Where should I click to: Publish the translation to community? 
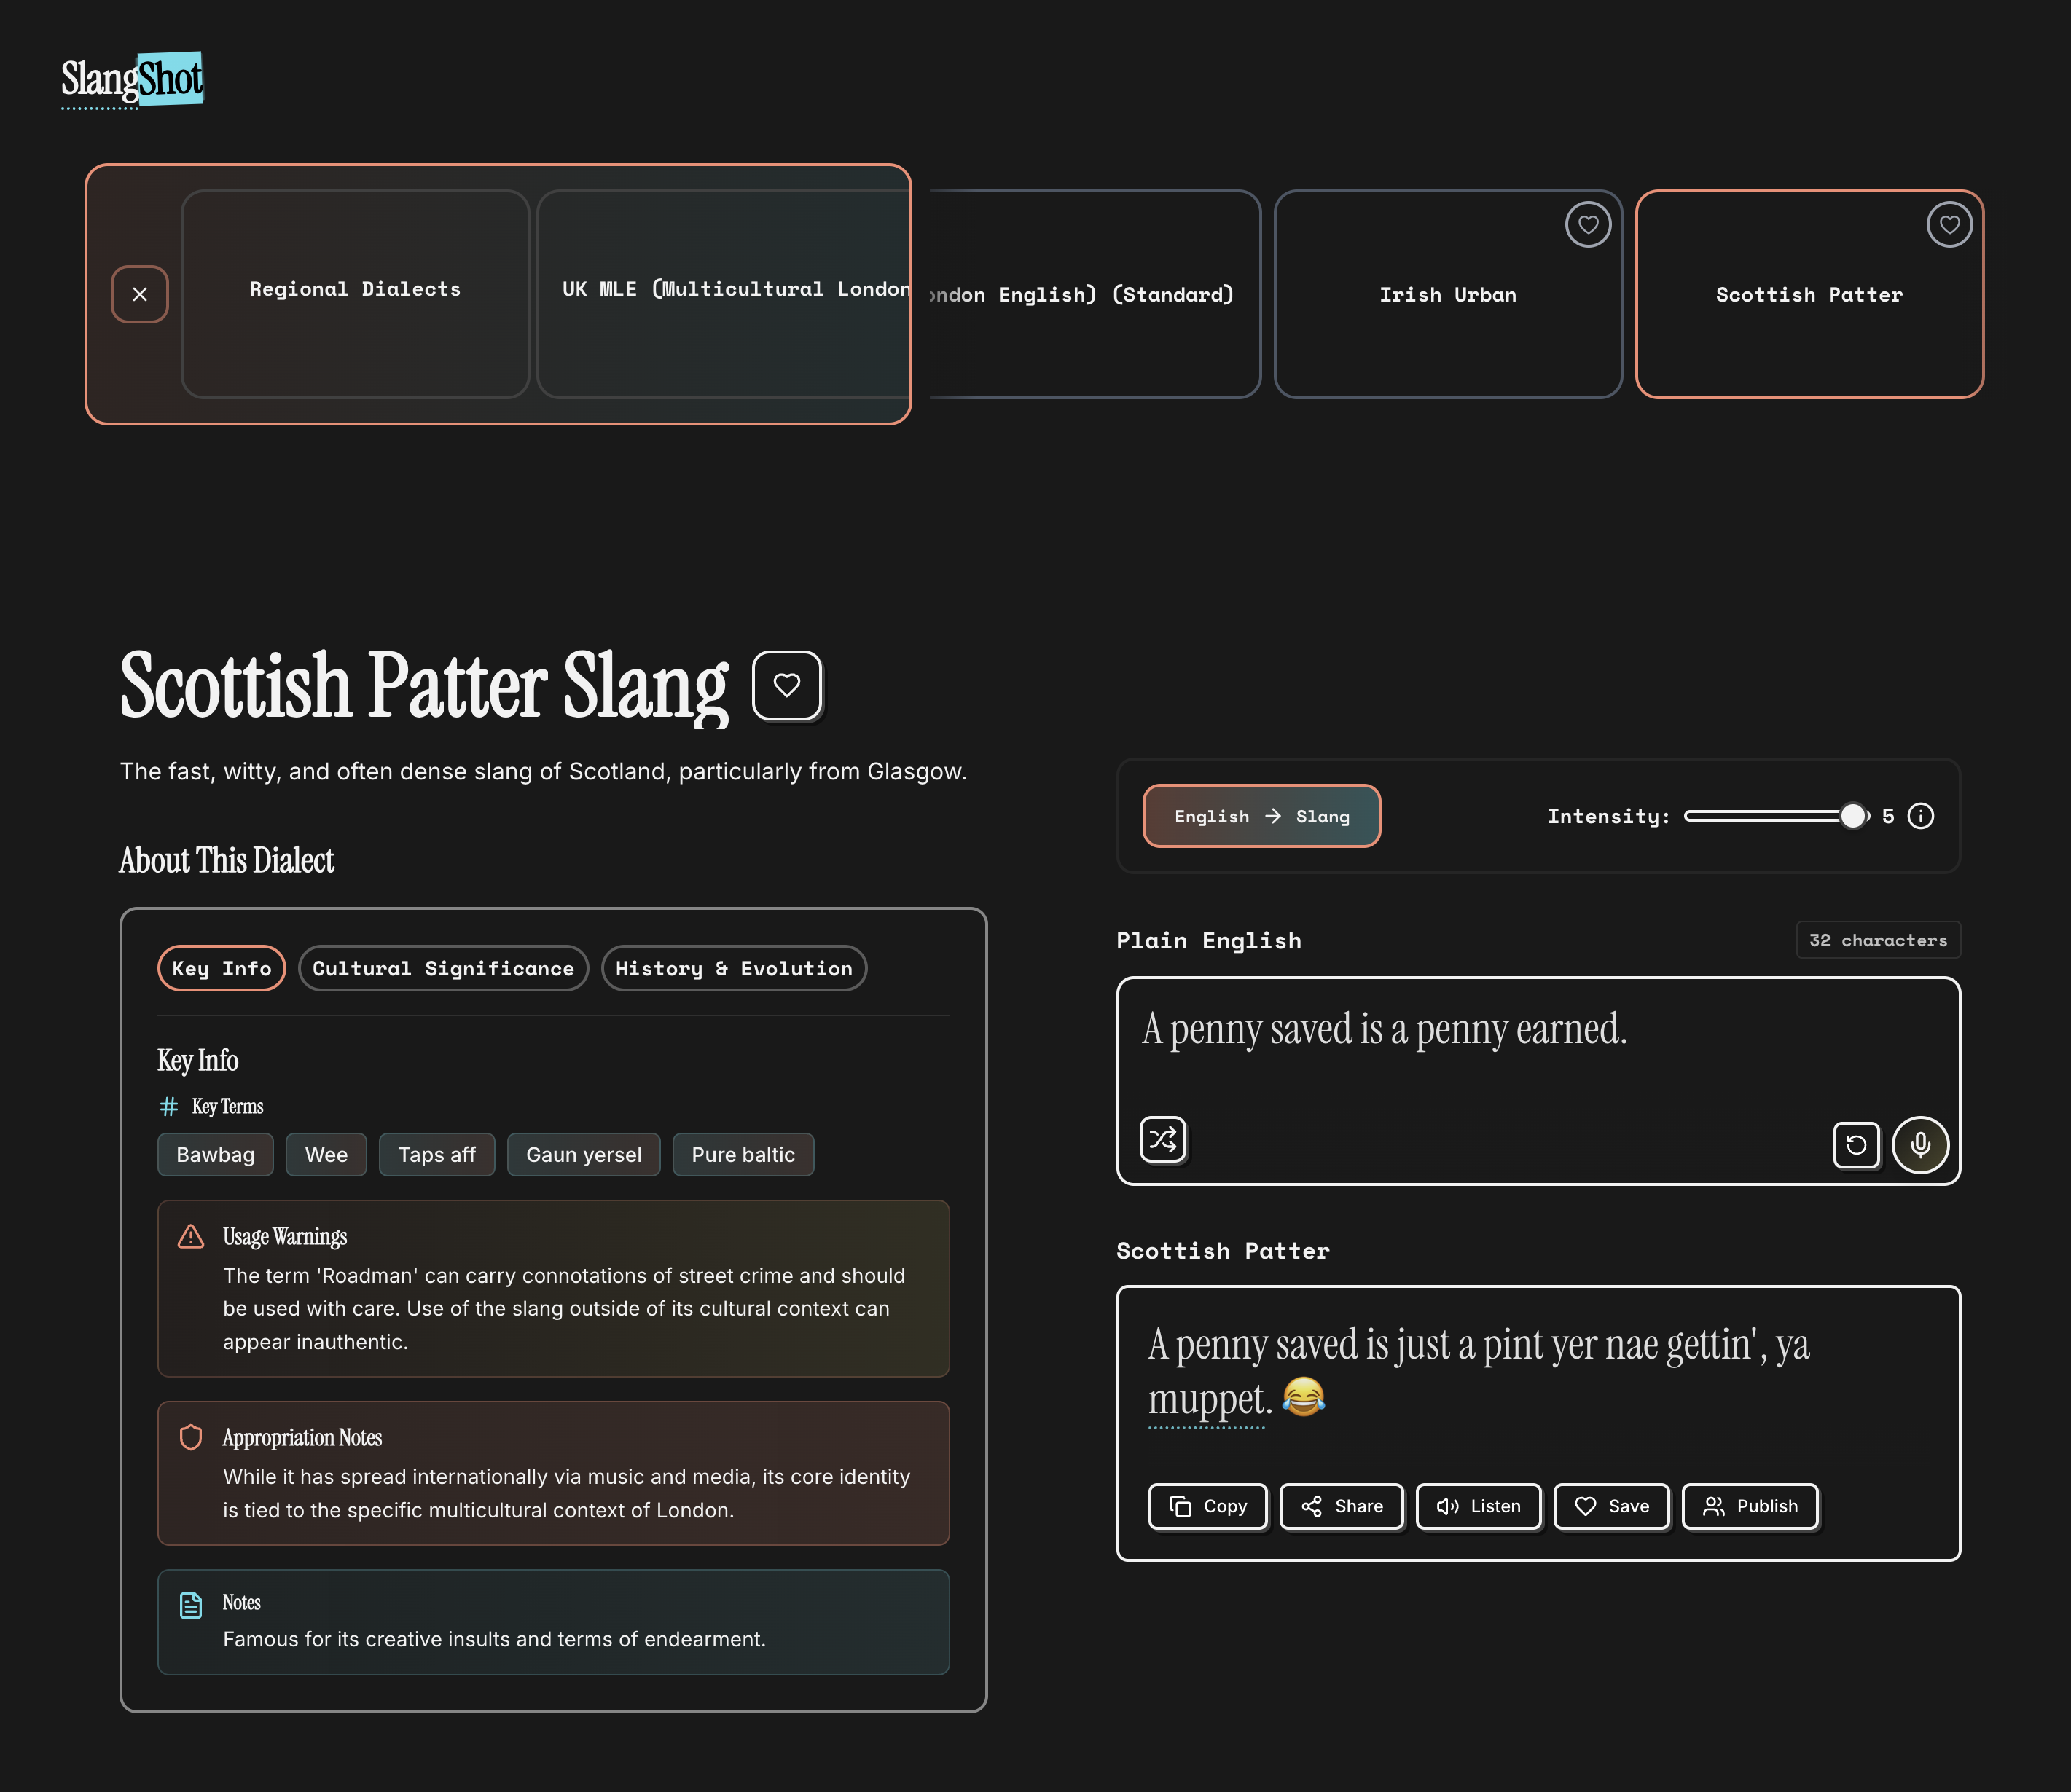(x=1749, y=1506)
